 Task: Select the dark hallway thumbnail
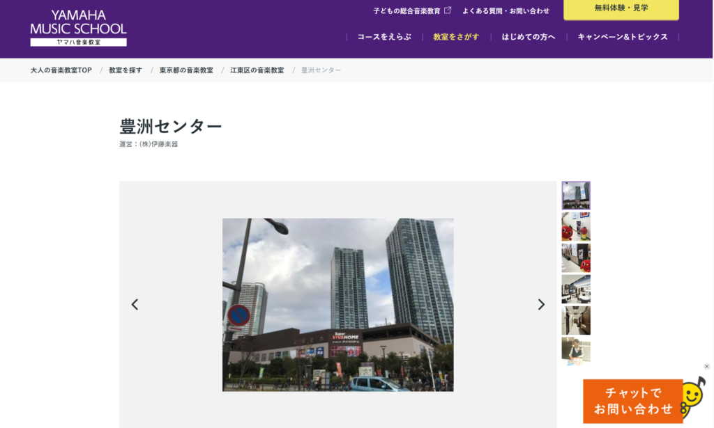pos(576,320)
